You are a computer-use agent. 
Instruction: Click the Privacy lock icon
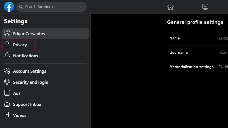tap(7, 45)
